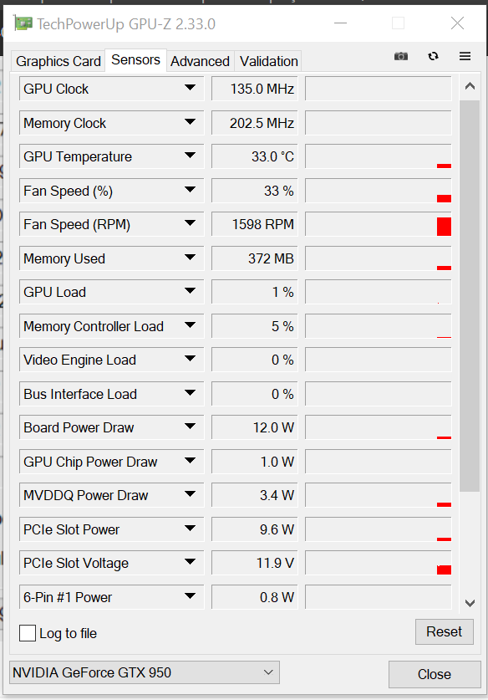The image size is (488, 700).
Task: Click the refresh sensors icon
Action: point(433,56)
